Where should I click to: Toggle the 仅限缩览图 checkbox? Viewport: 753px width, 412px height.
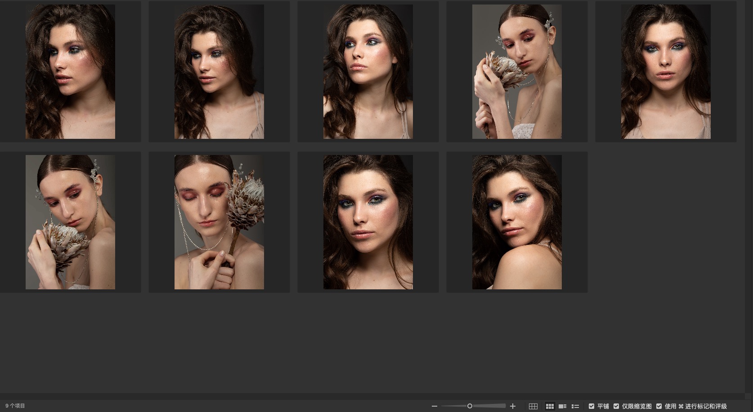click(x=616, y=406)
